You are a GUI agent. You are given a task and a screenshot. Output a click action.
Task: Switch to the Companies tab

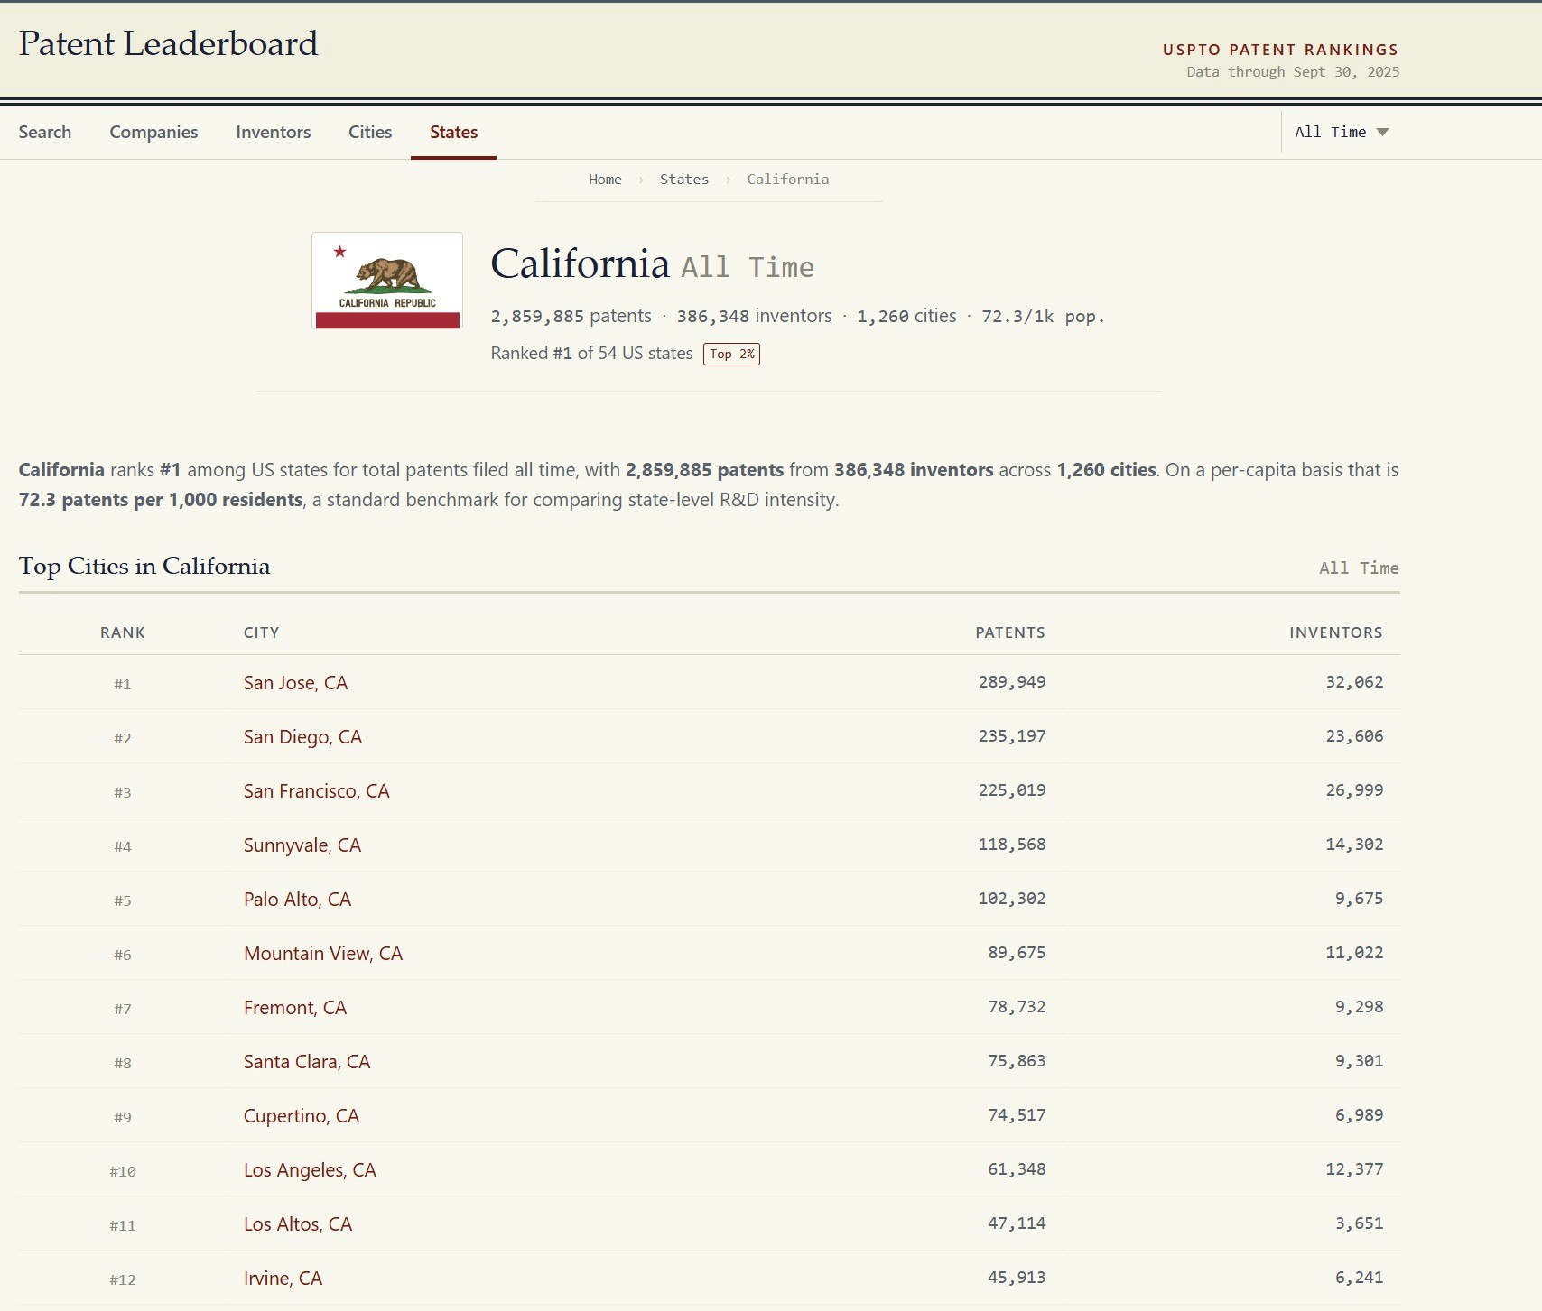[x=153, y=132]
